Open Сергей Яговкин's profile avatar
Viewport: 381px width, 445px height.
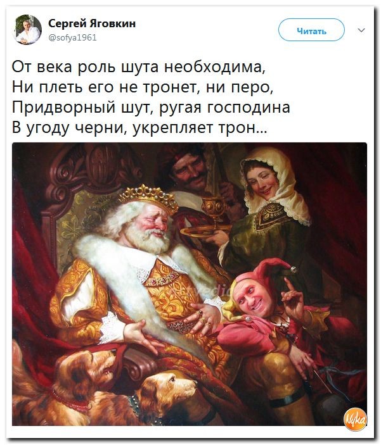coord(27,30)
